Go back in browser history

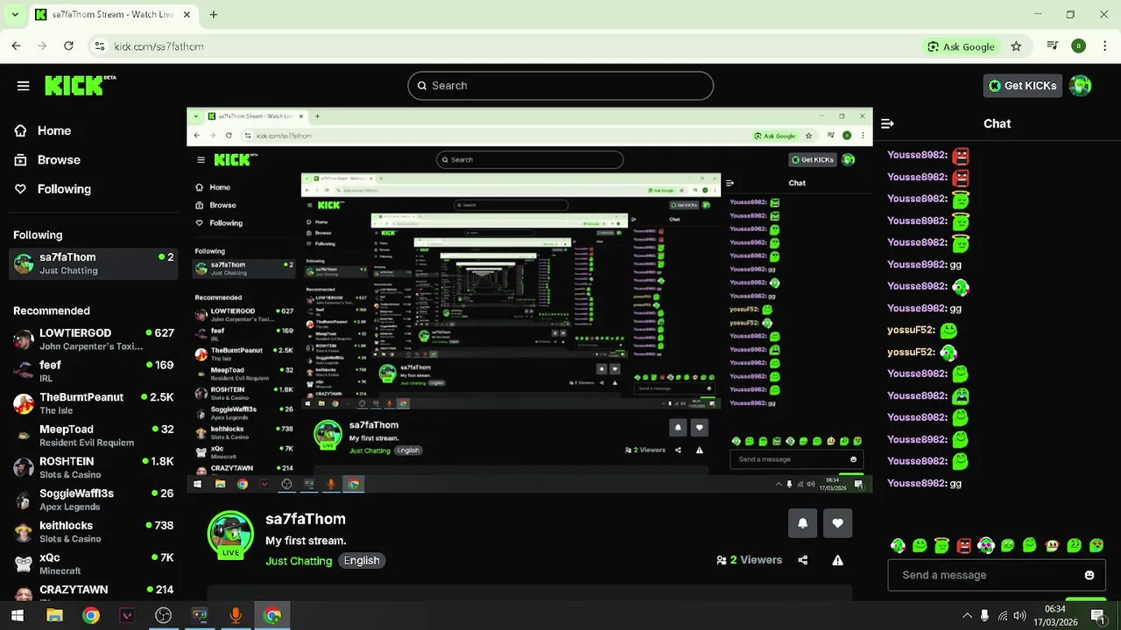click(16, 46)
